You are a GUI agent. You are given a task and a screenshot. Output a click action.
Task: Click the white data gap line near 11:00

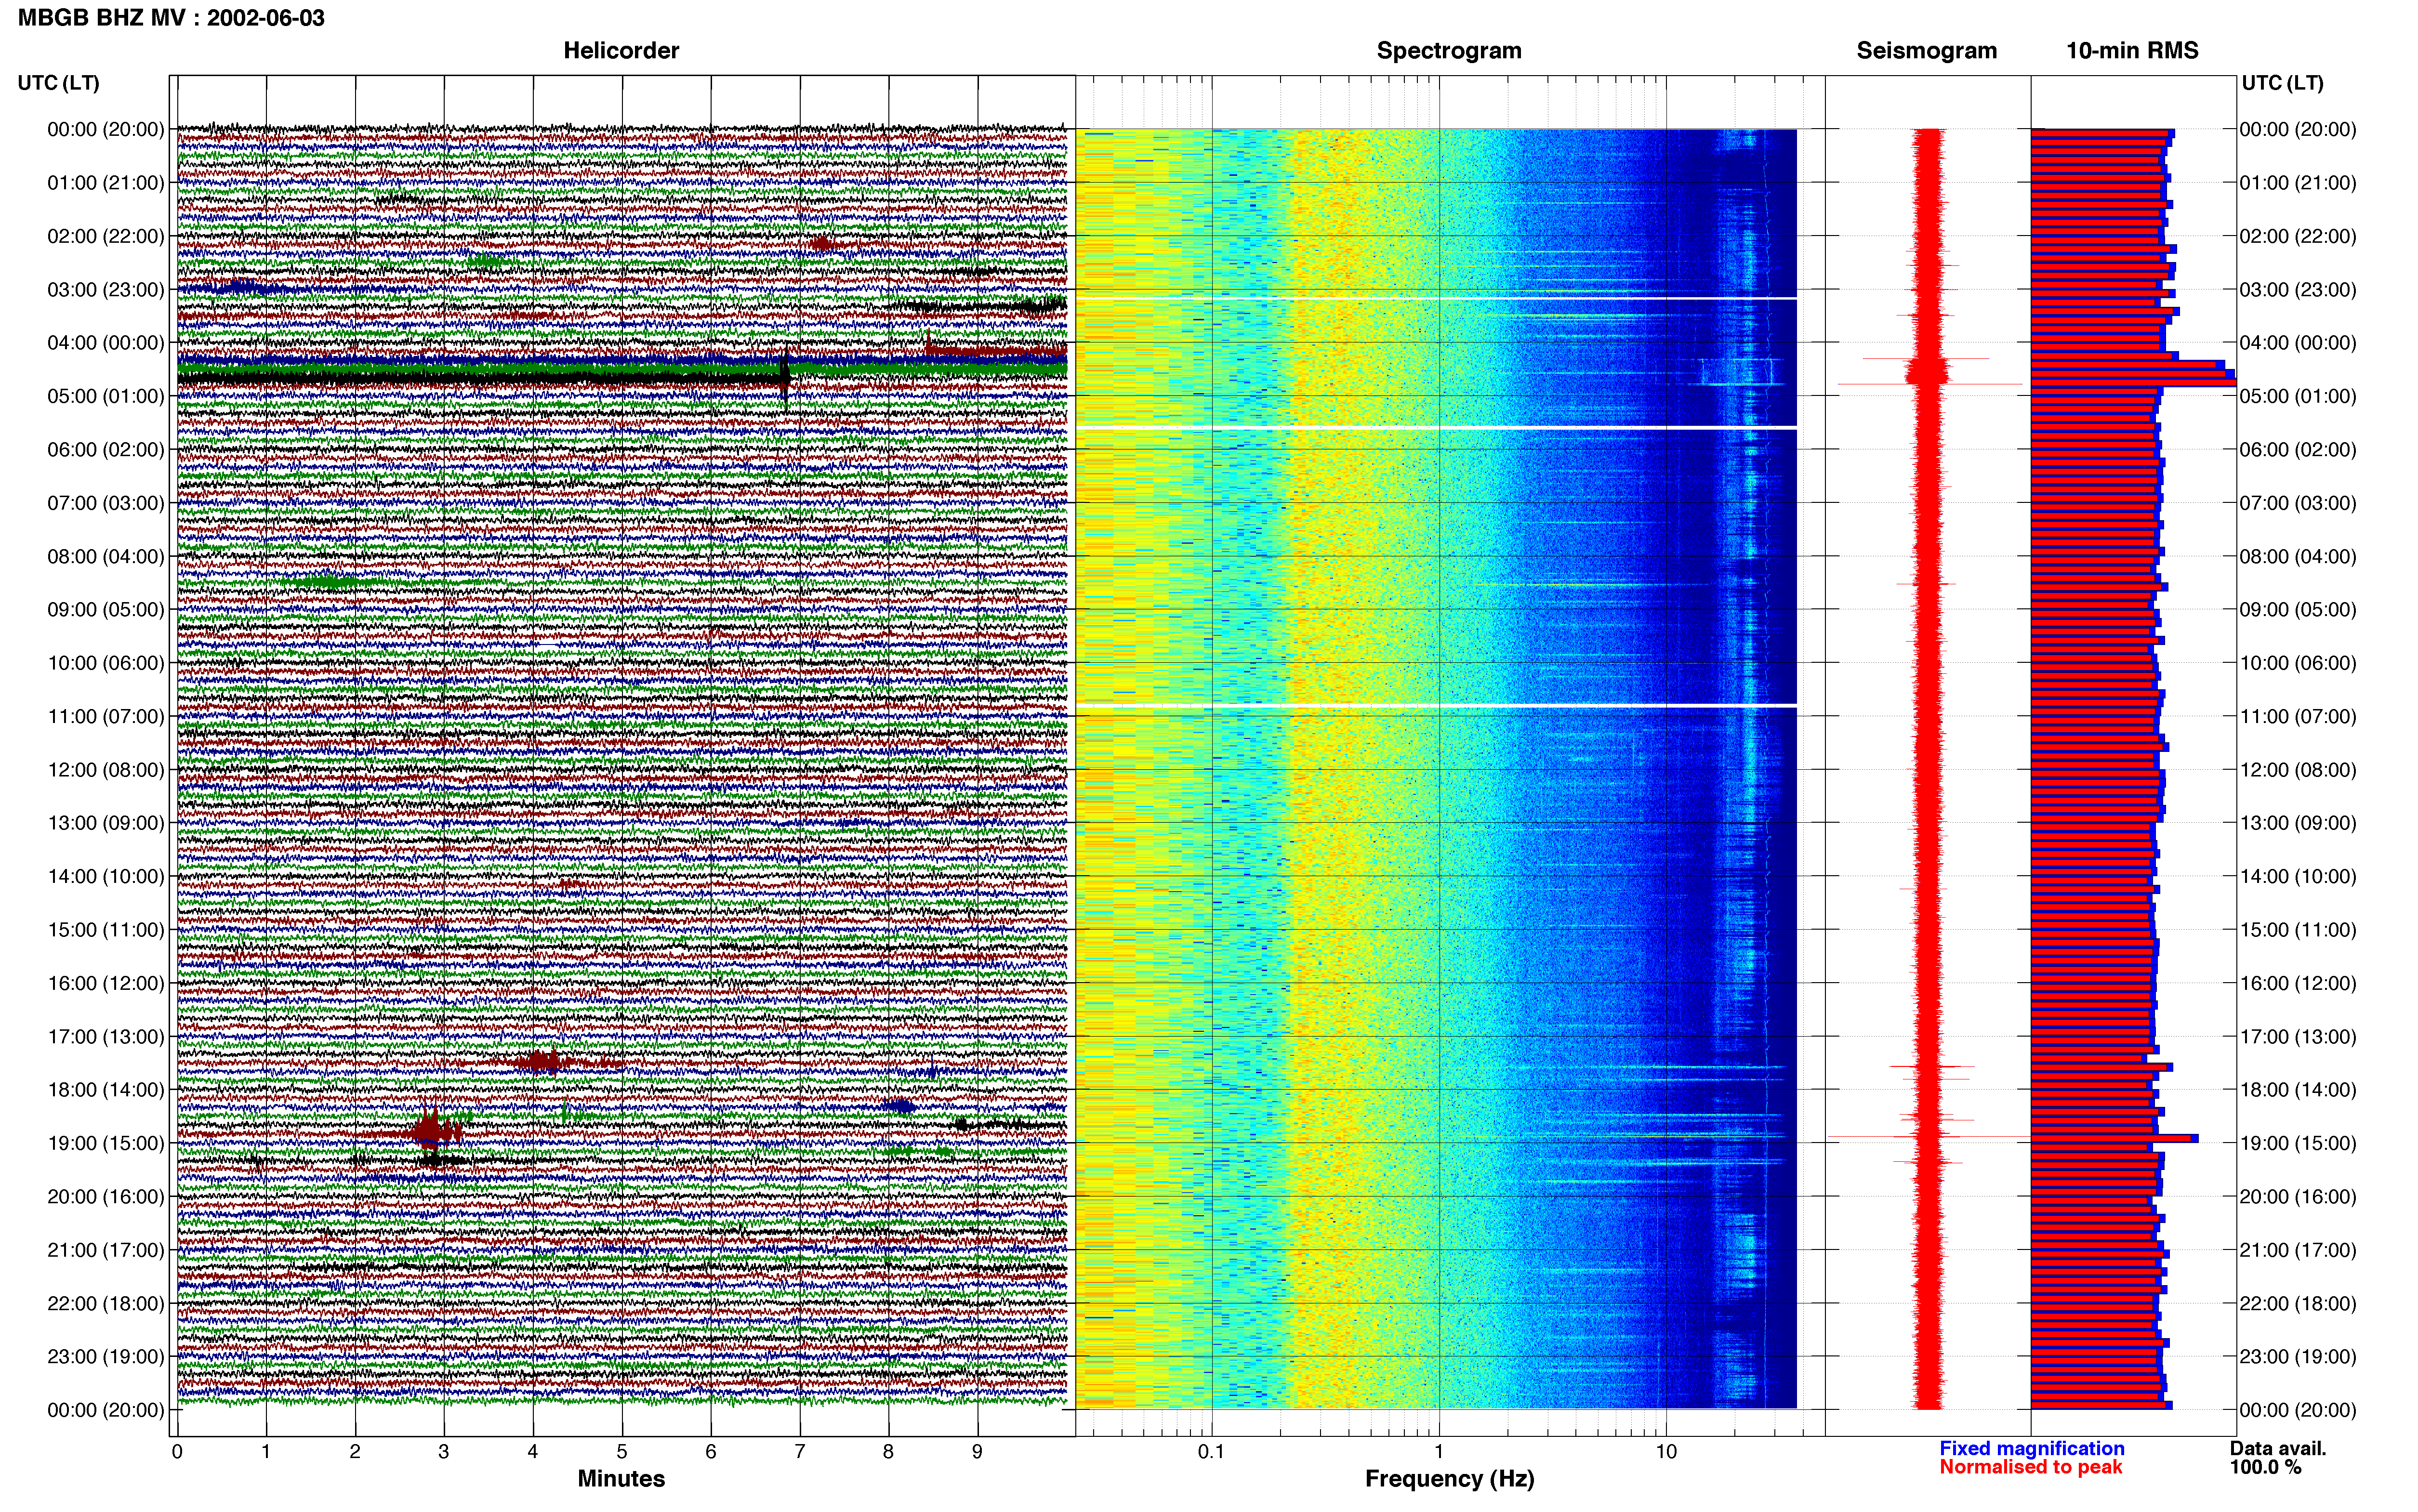click(1436, 706)
